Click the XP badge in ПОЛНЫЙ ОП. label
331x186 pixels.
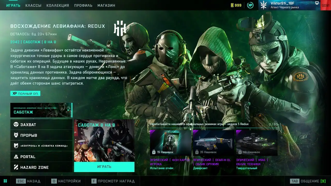coord(14,94)
